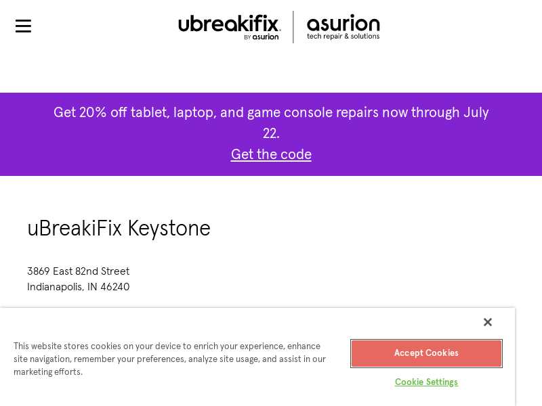The width and height of the screenshot is (542, 406).
Task: Click the cookie notice paragraph text
Action: tap(169, 359)
